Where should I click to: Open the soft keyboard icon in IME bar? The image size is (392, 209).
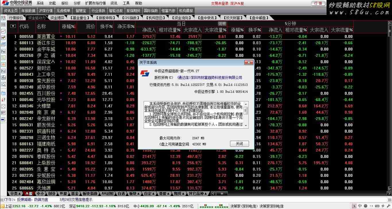[377, 206]
